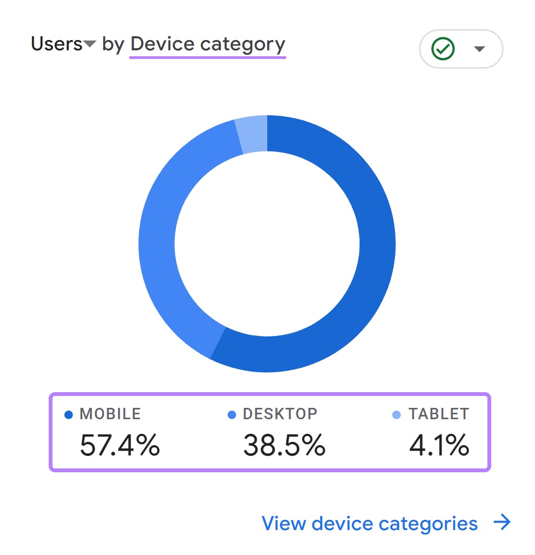Open the Users metric dropdown
This screenshot has height=555, width=535.
88,44
